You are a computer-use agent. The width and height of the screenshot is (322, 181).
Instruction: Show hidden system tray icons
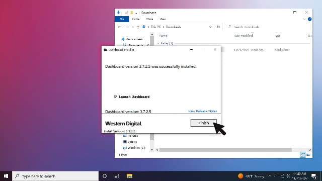pyautogui.click(x=270, y=176)
